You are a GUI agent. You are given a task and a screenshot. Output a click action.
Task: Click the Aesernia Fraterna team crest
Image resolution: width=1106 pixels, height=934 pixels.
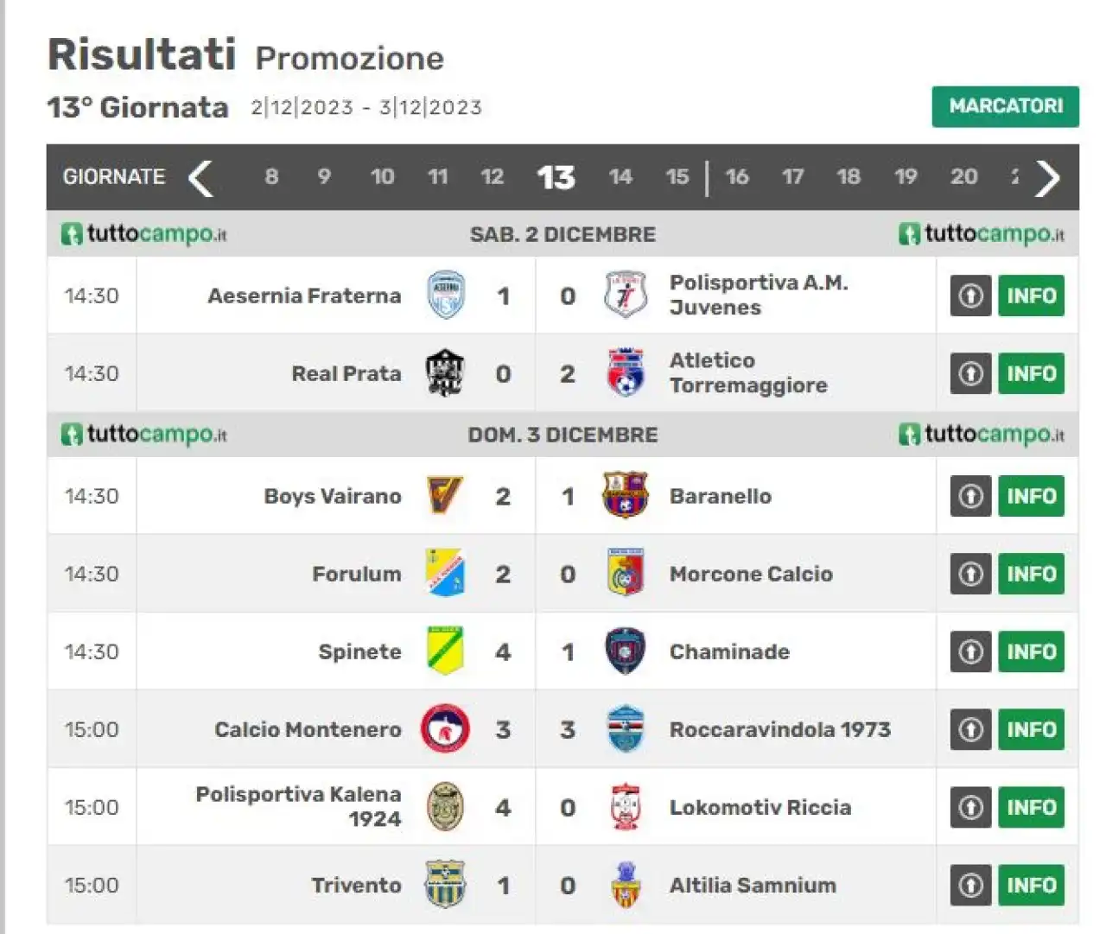(446, 295)
